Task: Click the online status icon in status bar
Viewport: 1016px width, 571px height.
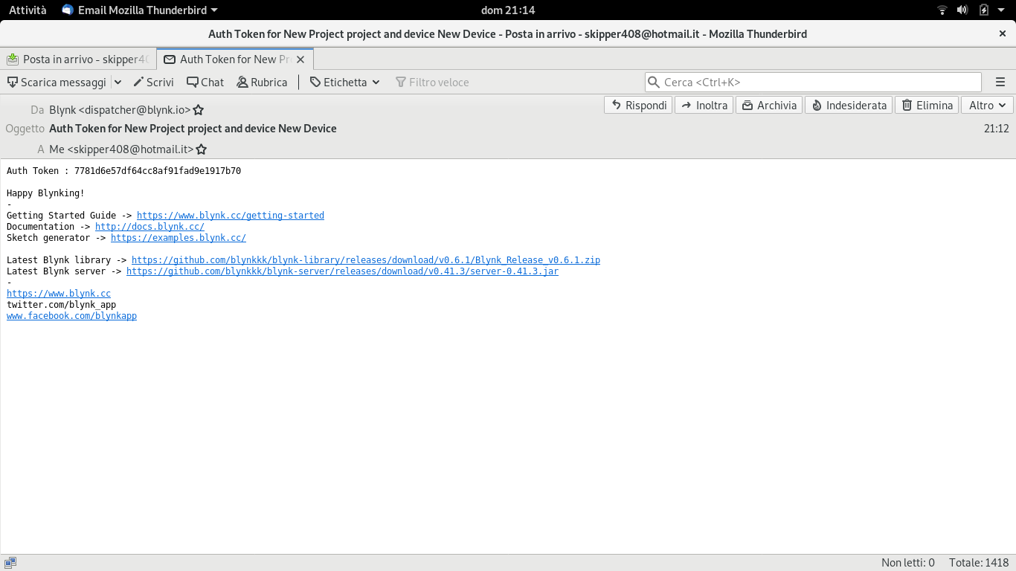Action: pyautogui.click(x=10, y=563)
